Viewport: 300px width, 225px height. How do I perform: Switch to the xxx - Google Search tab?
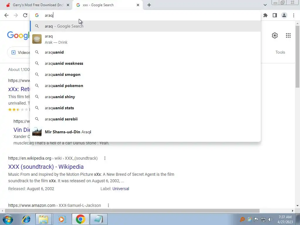107,5
